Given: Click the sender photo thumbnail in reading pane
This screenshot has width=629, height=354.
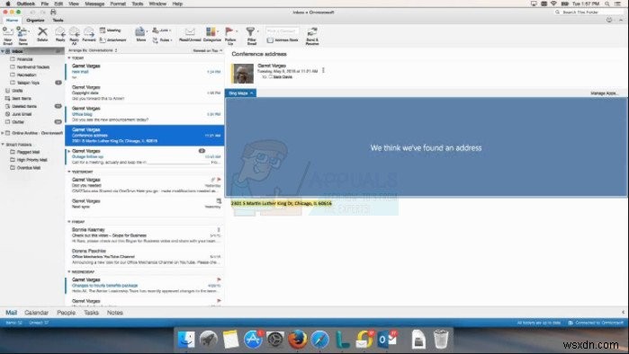Looking at the screenshot, I should tap(243, 74).
